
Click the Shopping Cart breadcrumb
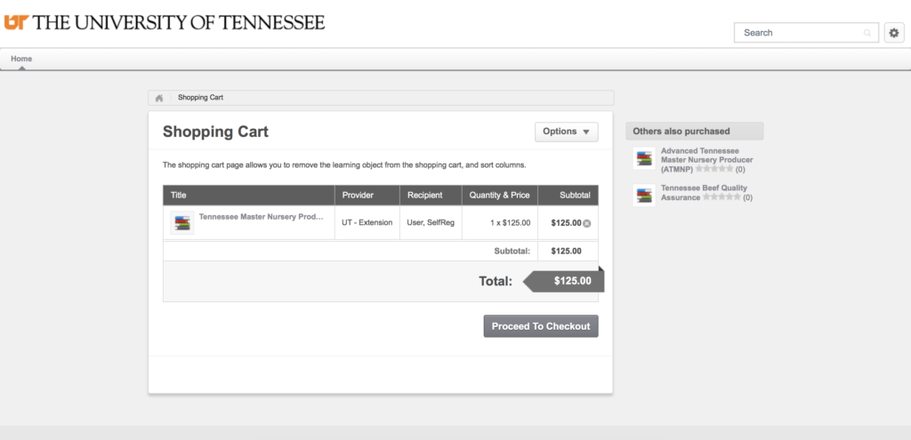tap(200, 98)
